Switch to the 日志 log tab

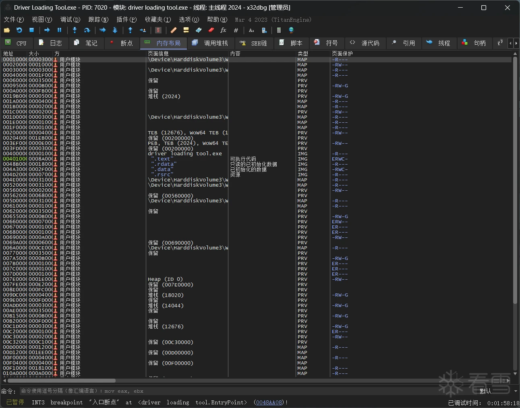click(51, 43)
